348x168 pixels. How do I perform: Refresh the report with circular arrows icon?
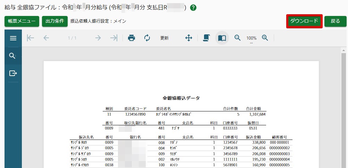click(147, 38)
